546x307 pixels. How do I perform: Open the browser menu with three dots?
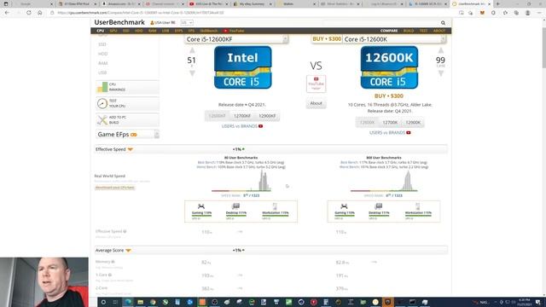pos(538,13)
